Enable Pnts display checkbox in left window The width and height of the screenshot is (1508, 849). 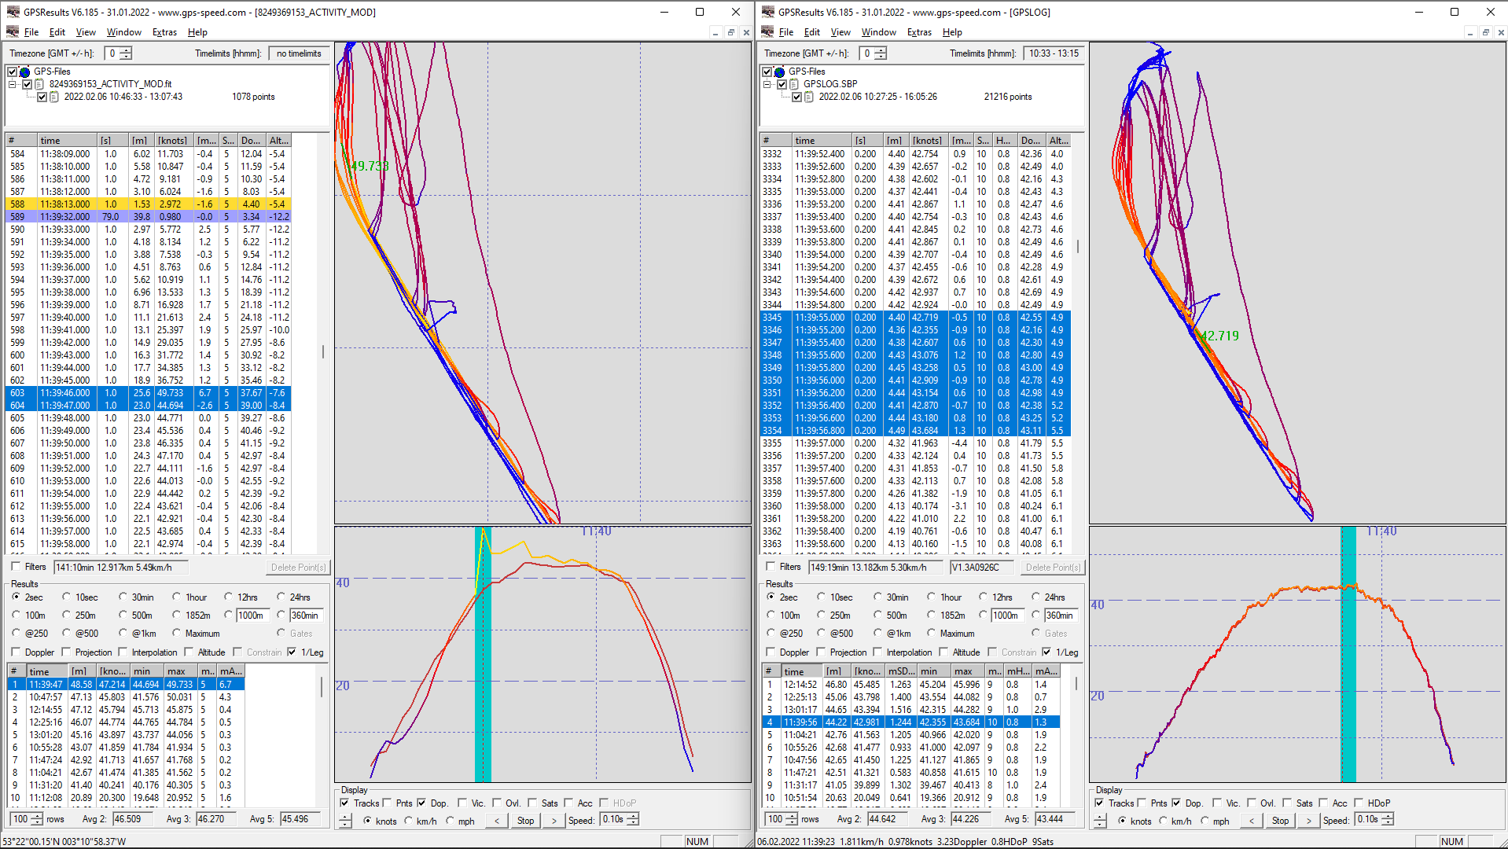(x=387, y=803)
